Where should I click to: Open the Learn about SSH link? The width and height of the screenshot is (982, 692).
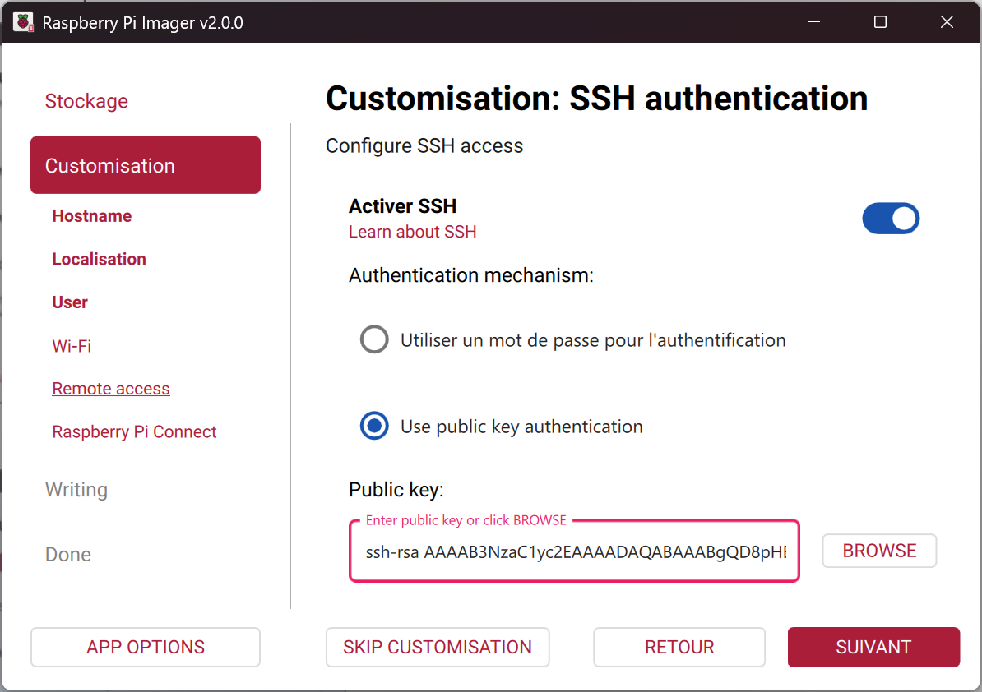412,232
